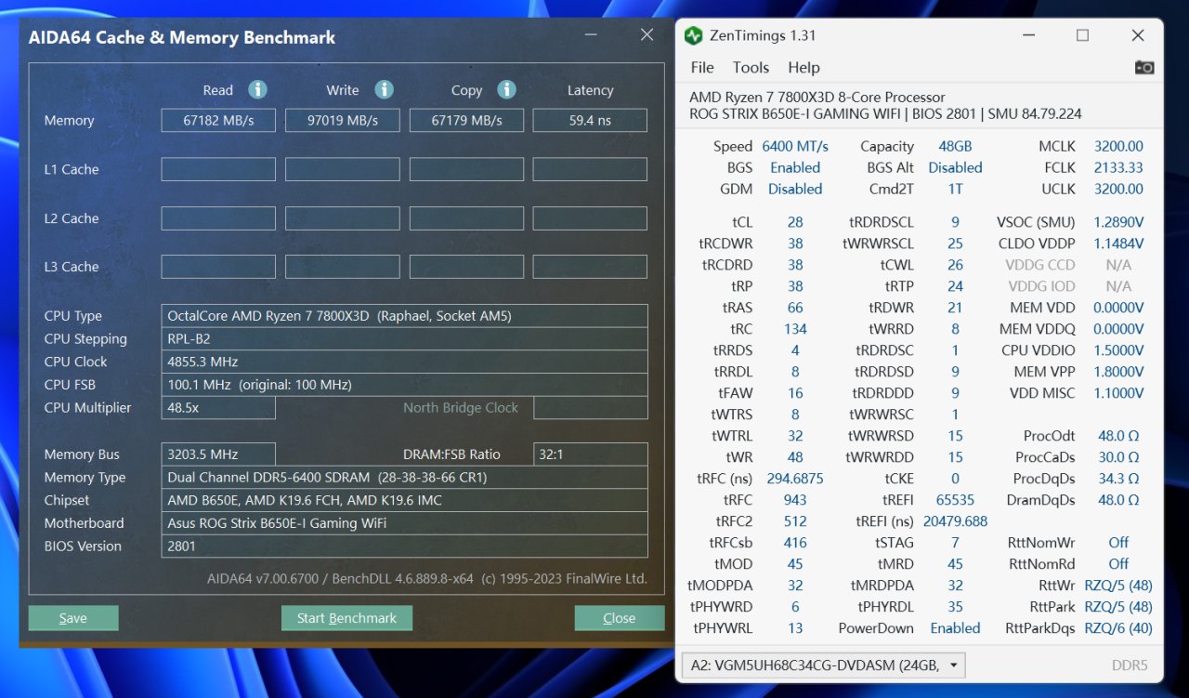The height and width of the screenshot is (698, 1189).
Task: Open the memory module selection dropdown
Action: 824,665
